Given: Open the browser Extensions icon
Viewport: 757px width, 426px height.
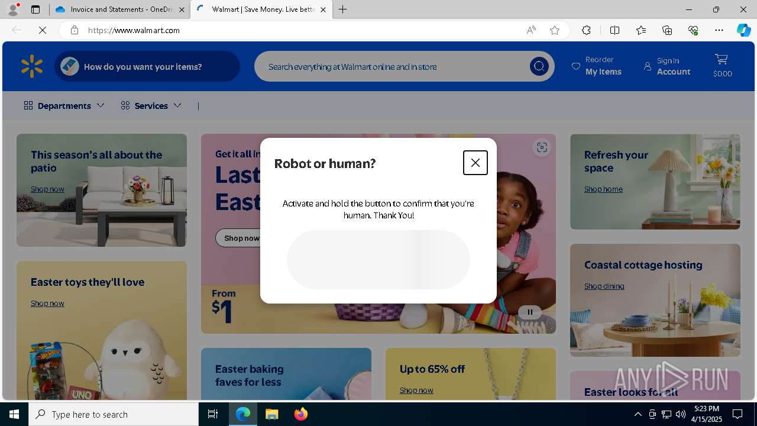Looking at the screenshot, I should click(586, 30).
